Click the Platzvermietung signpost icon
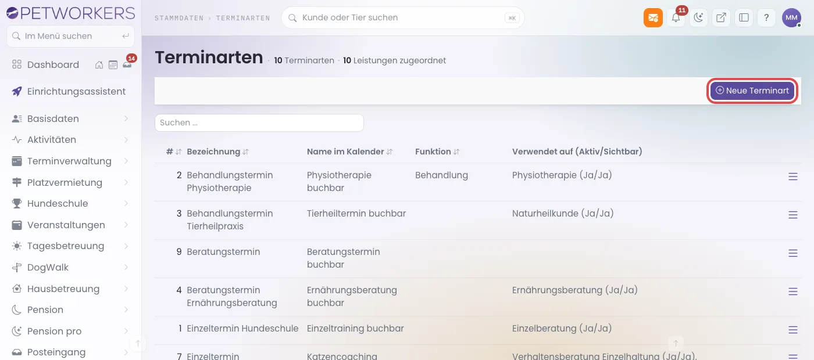 [x=17, y=182]
